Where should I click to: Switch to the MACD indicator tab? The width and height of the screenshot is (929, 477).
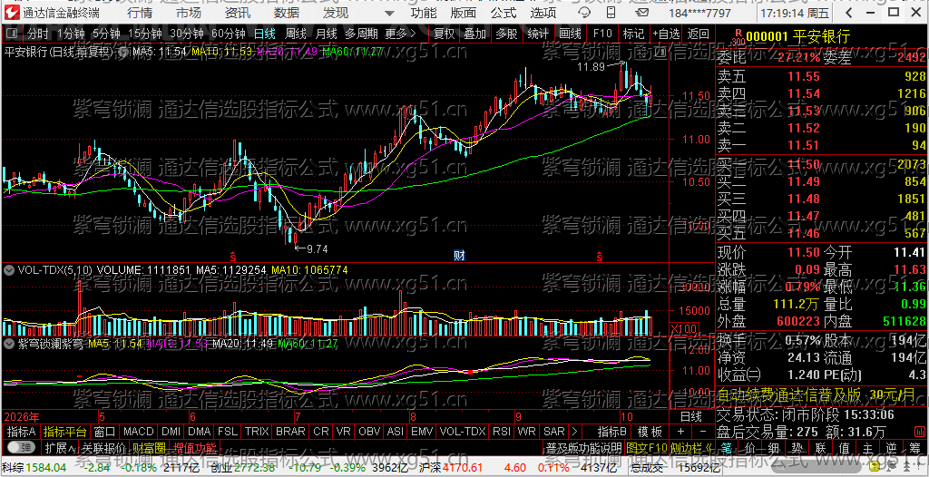coord(139,432)
